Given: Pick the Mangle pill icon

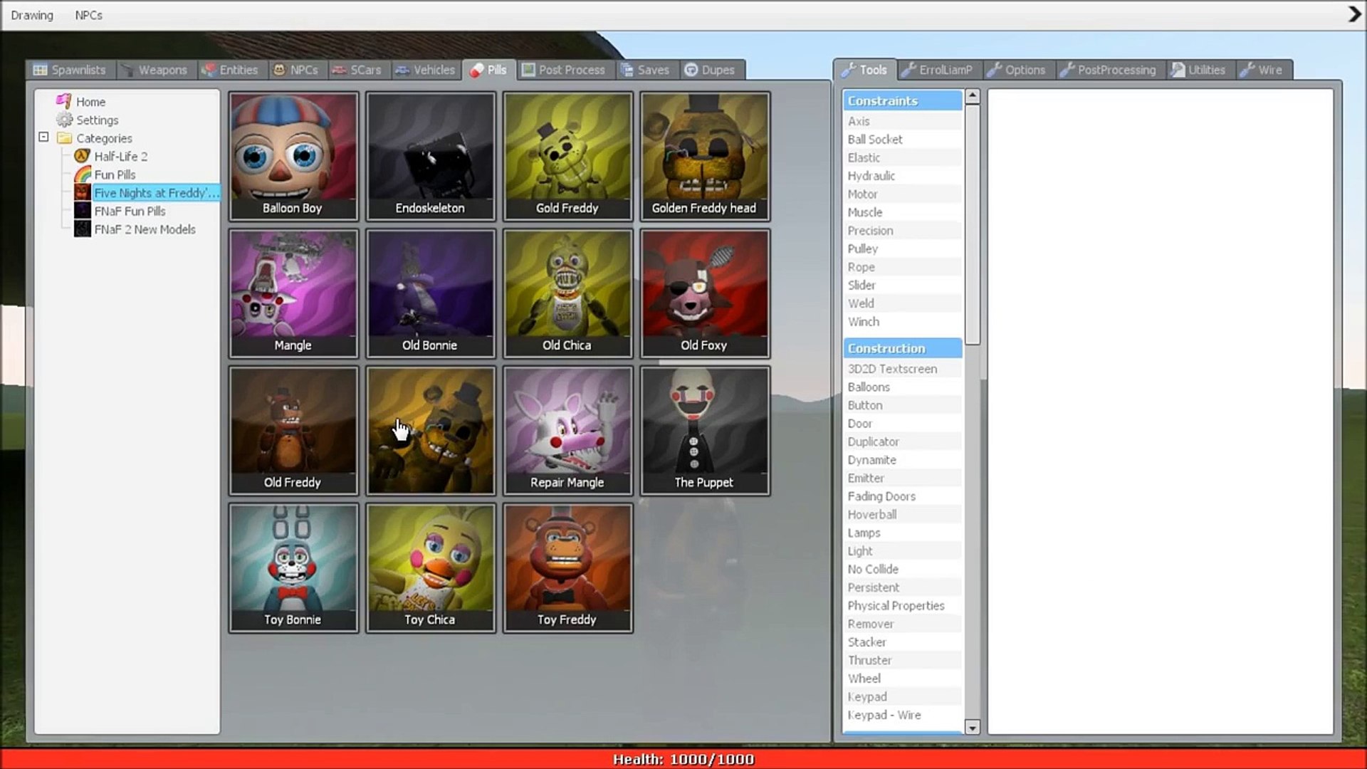Looking at the screenshot, I should [293, 293].
